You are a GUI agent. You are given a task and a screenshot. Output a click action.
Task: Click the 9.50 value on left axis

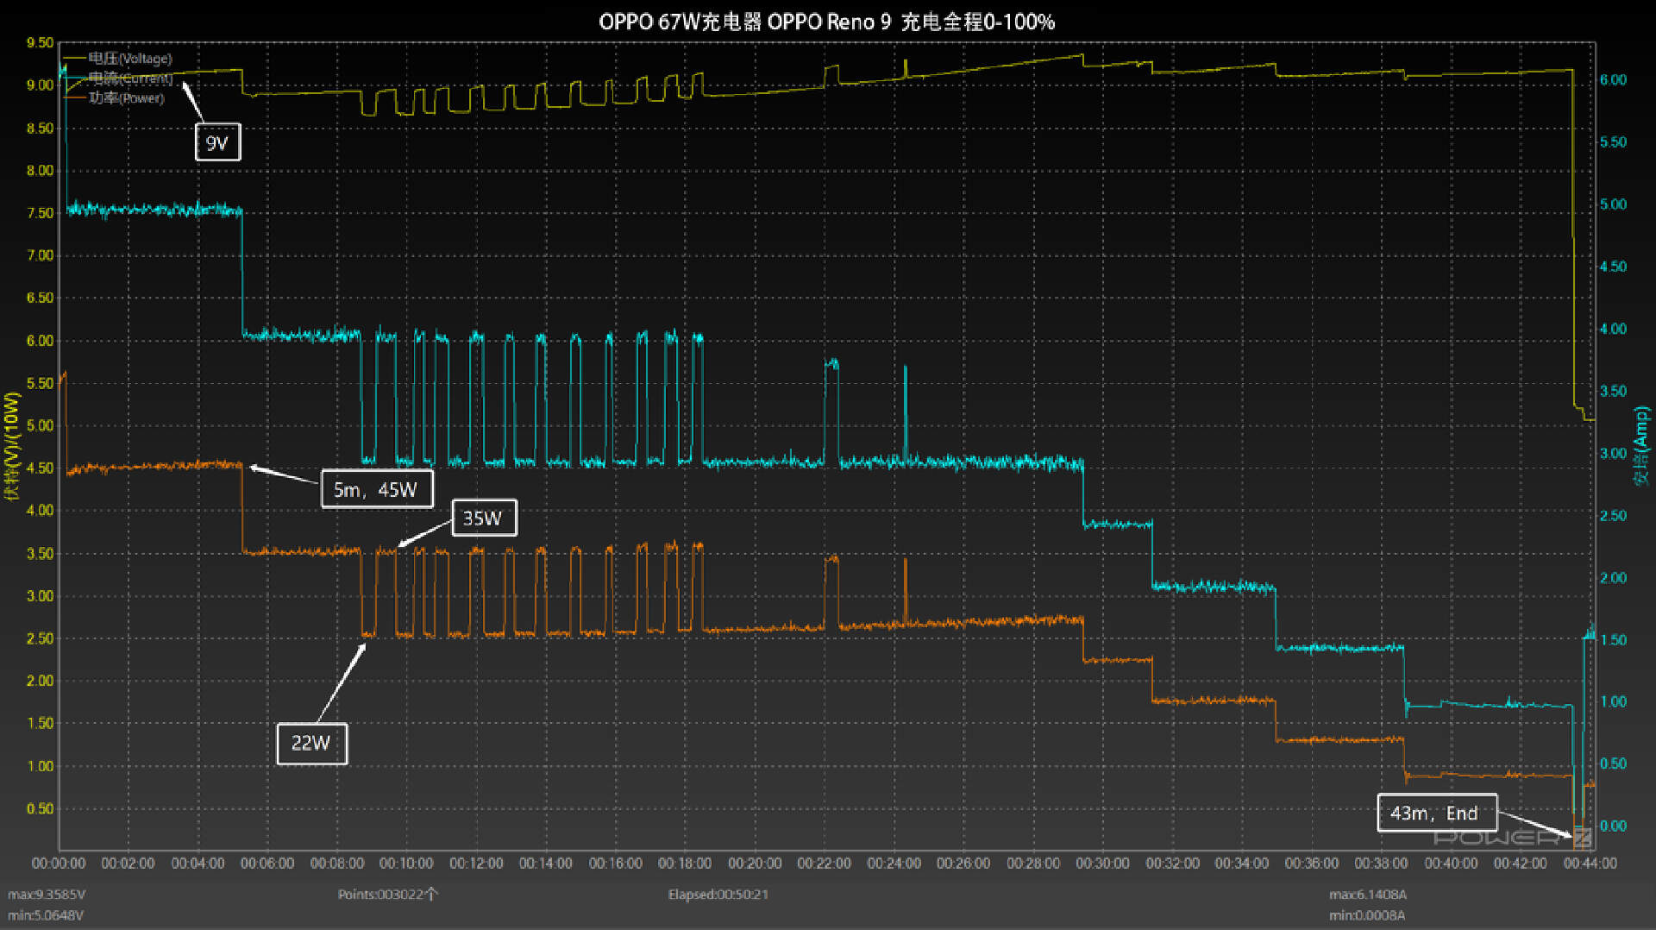coord(40,43)
